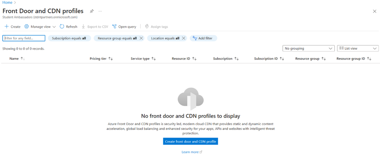The height and width of the screenshot is (156, 380).
Task: Remove the Location filter
Action: pos(183,38)
